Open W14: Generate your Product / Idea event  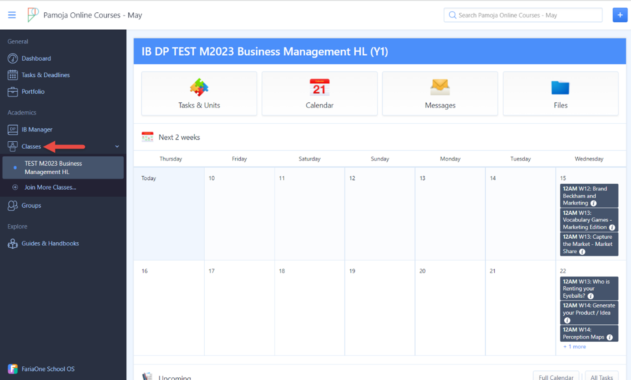tap(589, 312)
